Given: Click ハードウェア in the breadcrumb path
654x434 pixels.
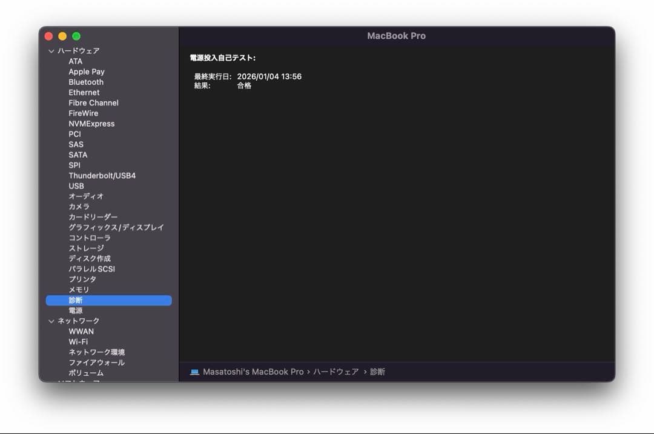Looking at the screenshot, I should (x=335, y=372).
